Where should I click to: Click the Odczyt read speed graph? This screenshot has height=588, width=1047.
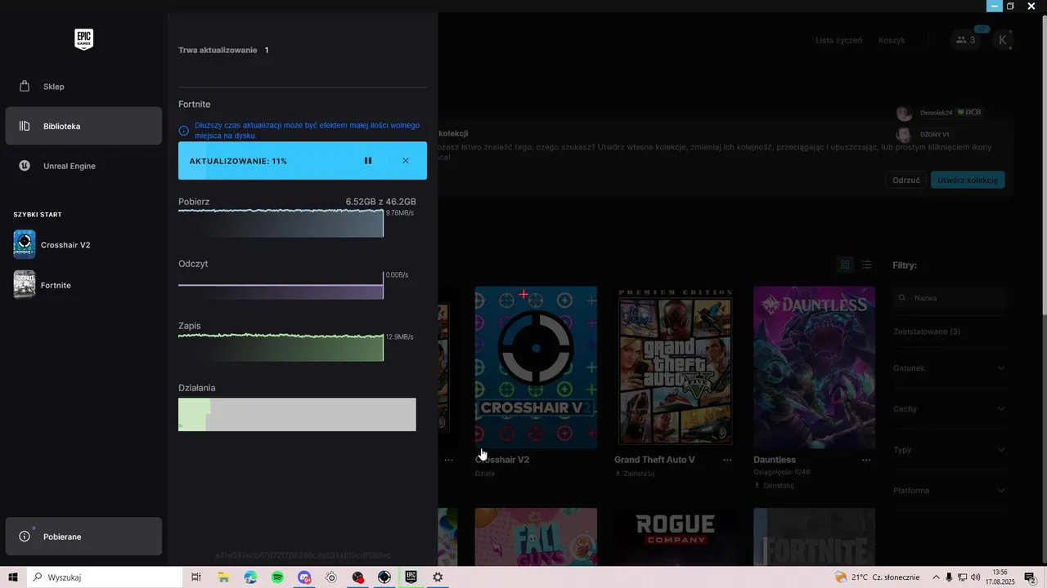(x=281, y=285)
